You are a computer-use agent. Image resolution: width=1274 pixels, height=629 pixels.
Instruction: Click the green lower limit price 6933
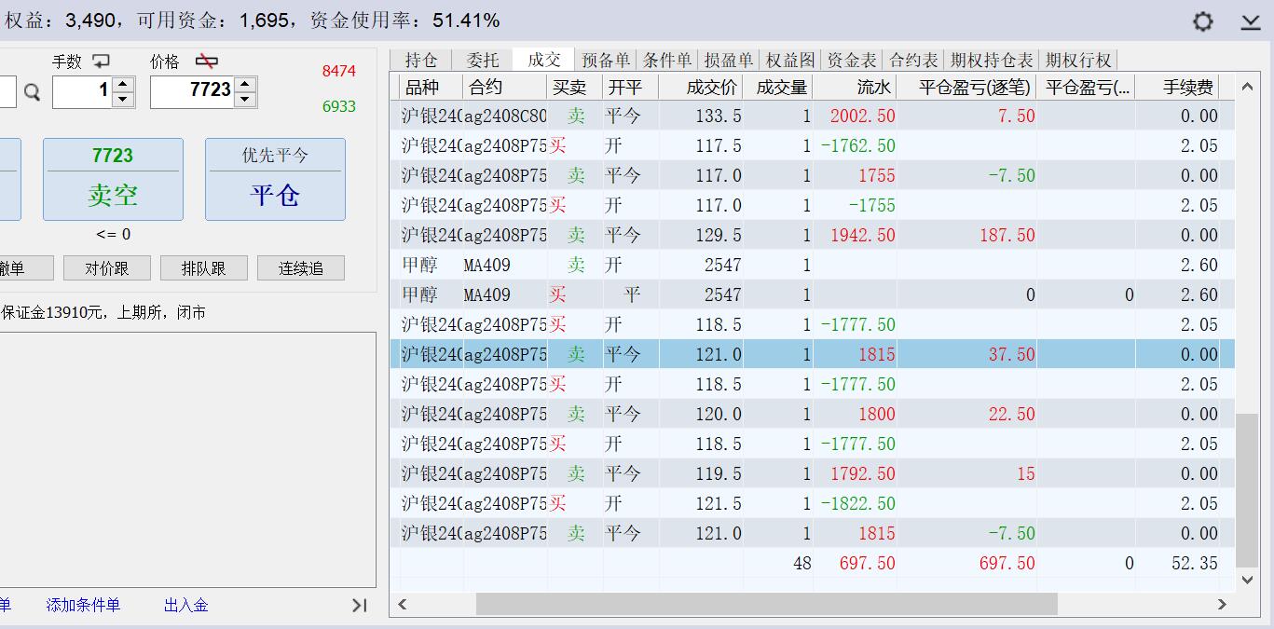point(339,106)
